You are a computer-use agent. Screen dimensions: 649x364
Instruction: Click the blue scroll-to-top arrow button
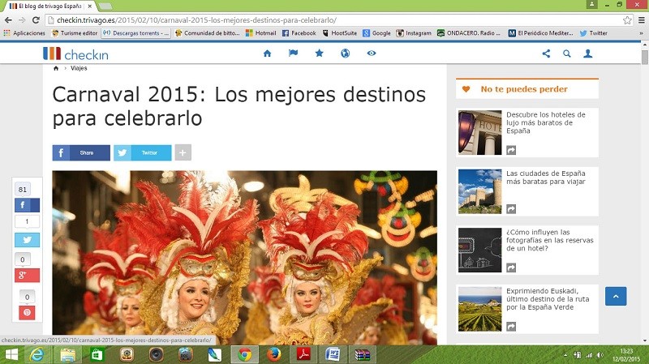tap(616, 297)
